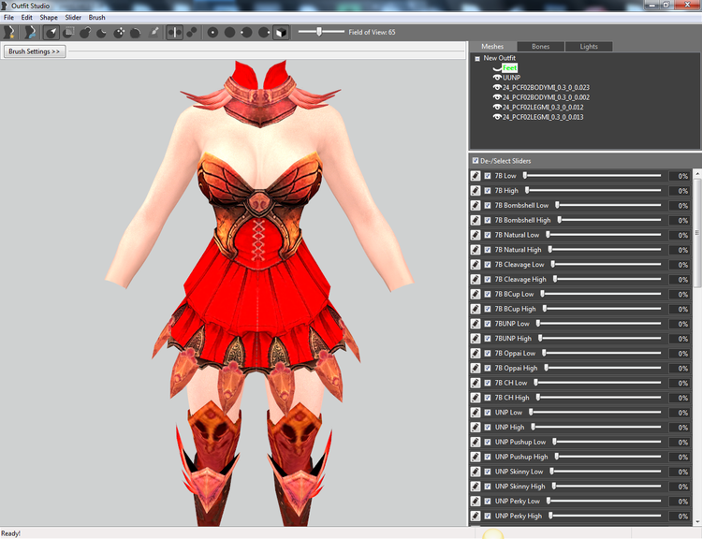Click the Load Project toolbar icon

pos(30,32)
